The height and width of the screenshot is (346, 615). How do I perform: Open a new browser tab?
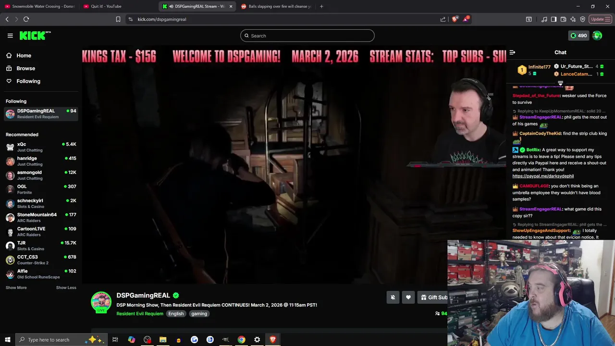coord(321,6)
